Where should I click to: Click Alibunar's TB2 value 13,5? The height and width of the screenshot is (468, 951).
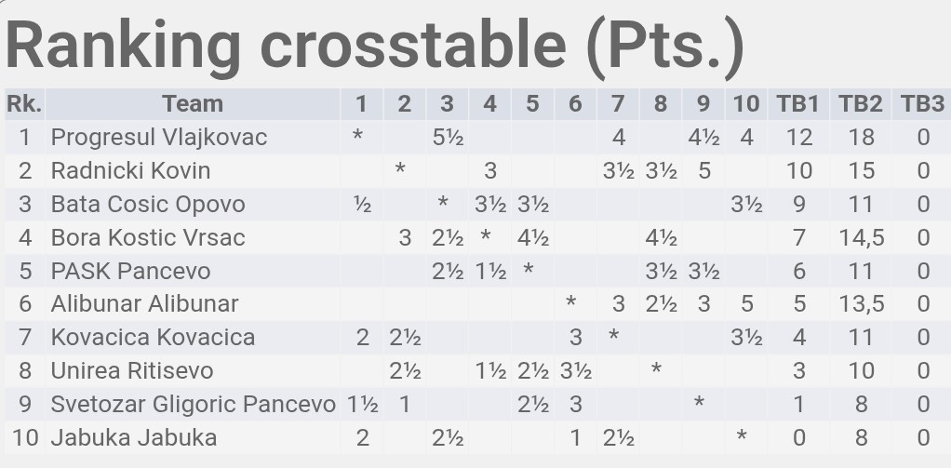[x=862, y=303]
